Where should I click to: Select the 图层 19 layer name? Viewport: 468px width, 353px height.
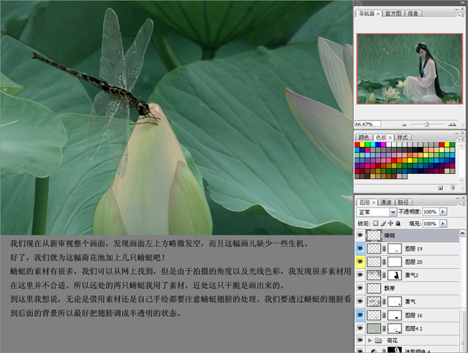coord(414,248)
